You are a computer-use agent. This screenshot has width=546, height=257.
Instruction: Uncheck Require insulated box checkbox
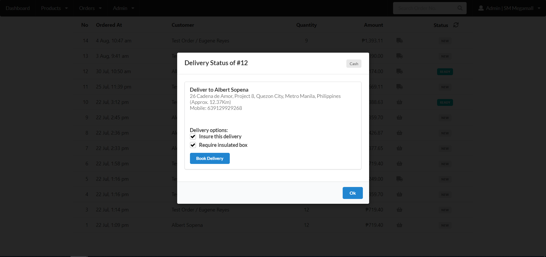coord(193,145)
